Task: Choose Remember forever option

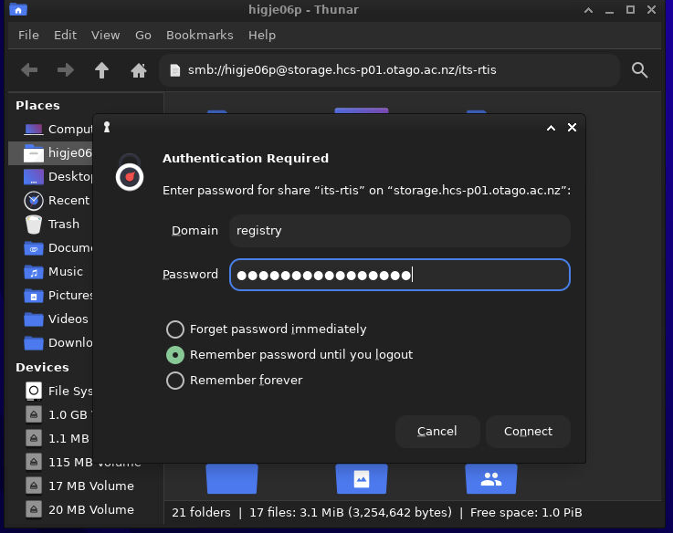Action: pos(174,381)
